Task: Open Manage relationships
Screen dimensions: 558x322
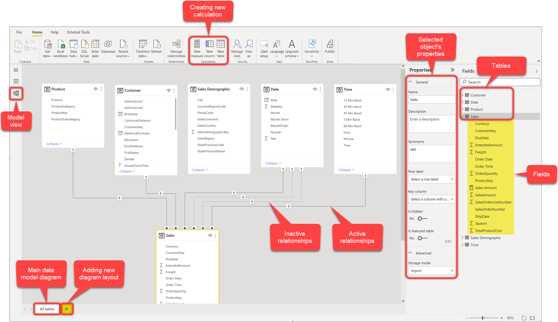Action: pyautogui.click(x=176, y=48)
